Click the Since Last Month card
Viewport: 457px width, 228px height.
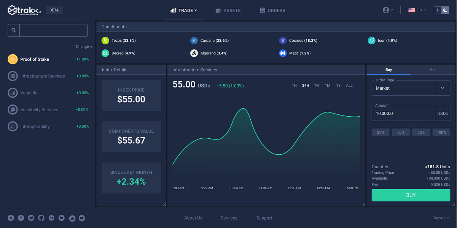point(131,178)
